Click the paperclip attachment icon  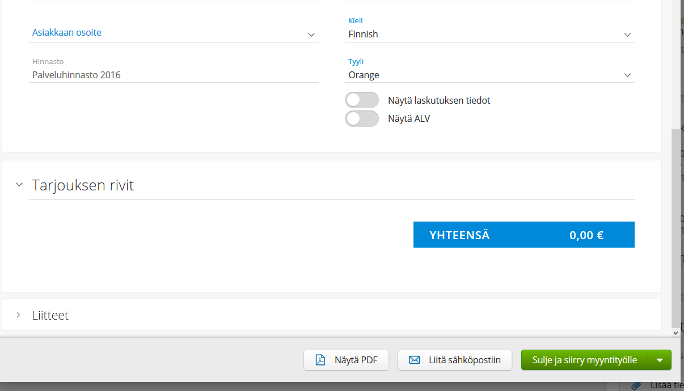coord(637,385)
